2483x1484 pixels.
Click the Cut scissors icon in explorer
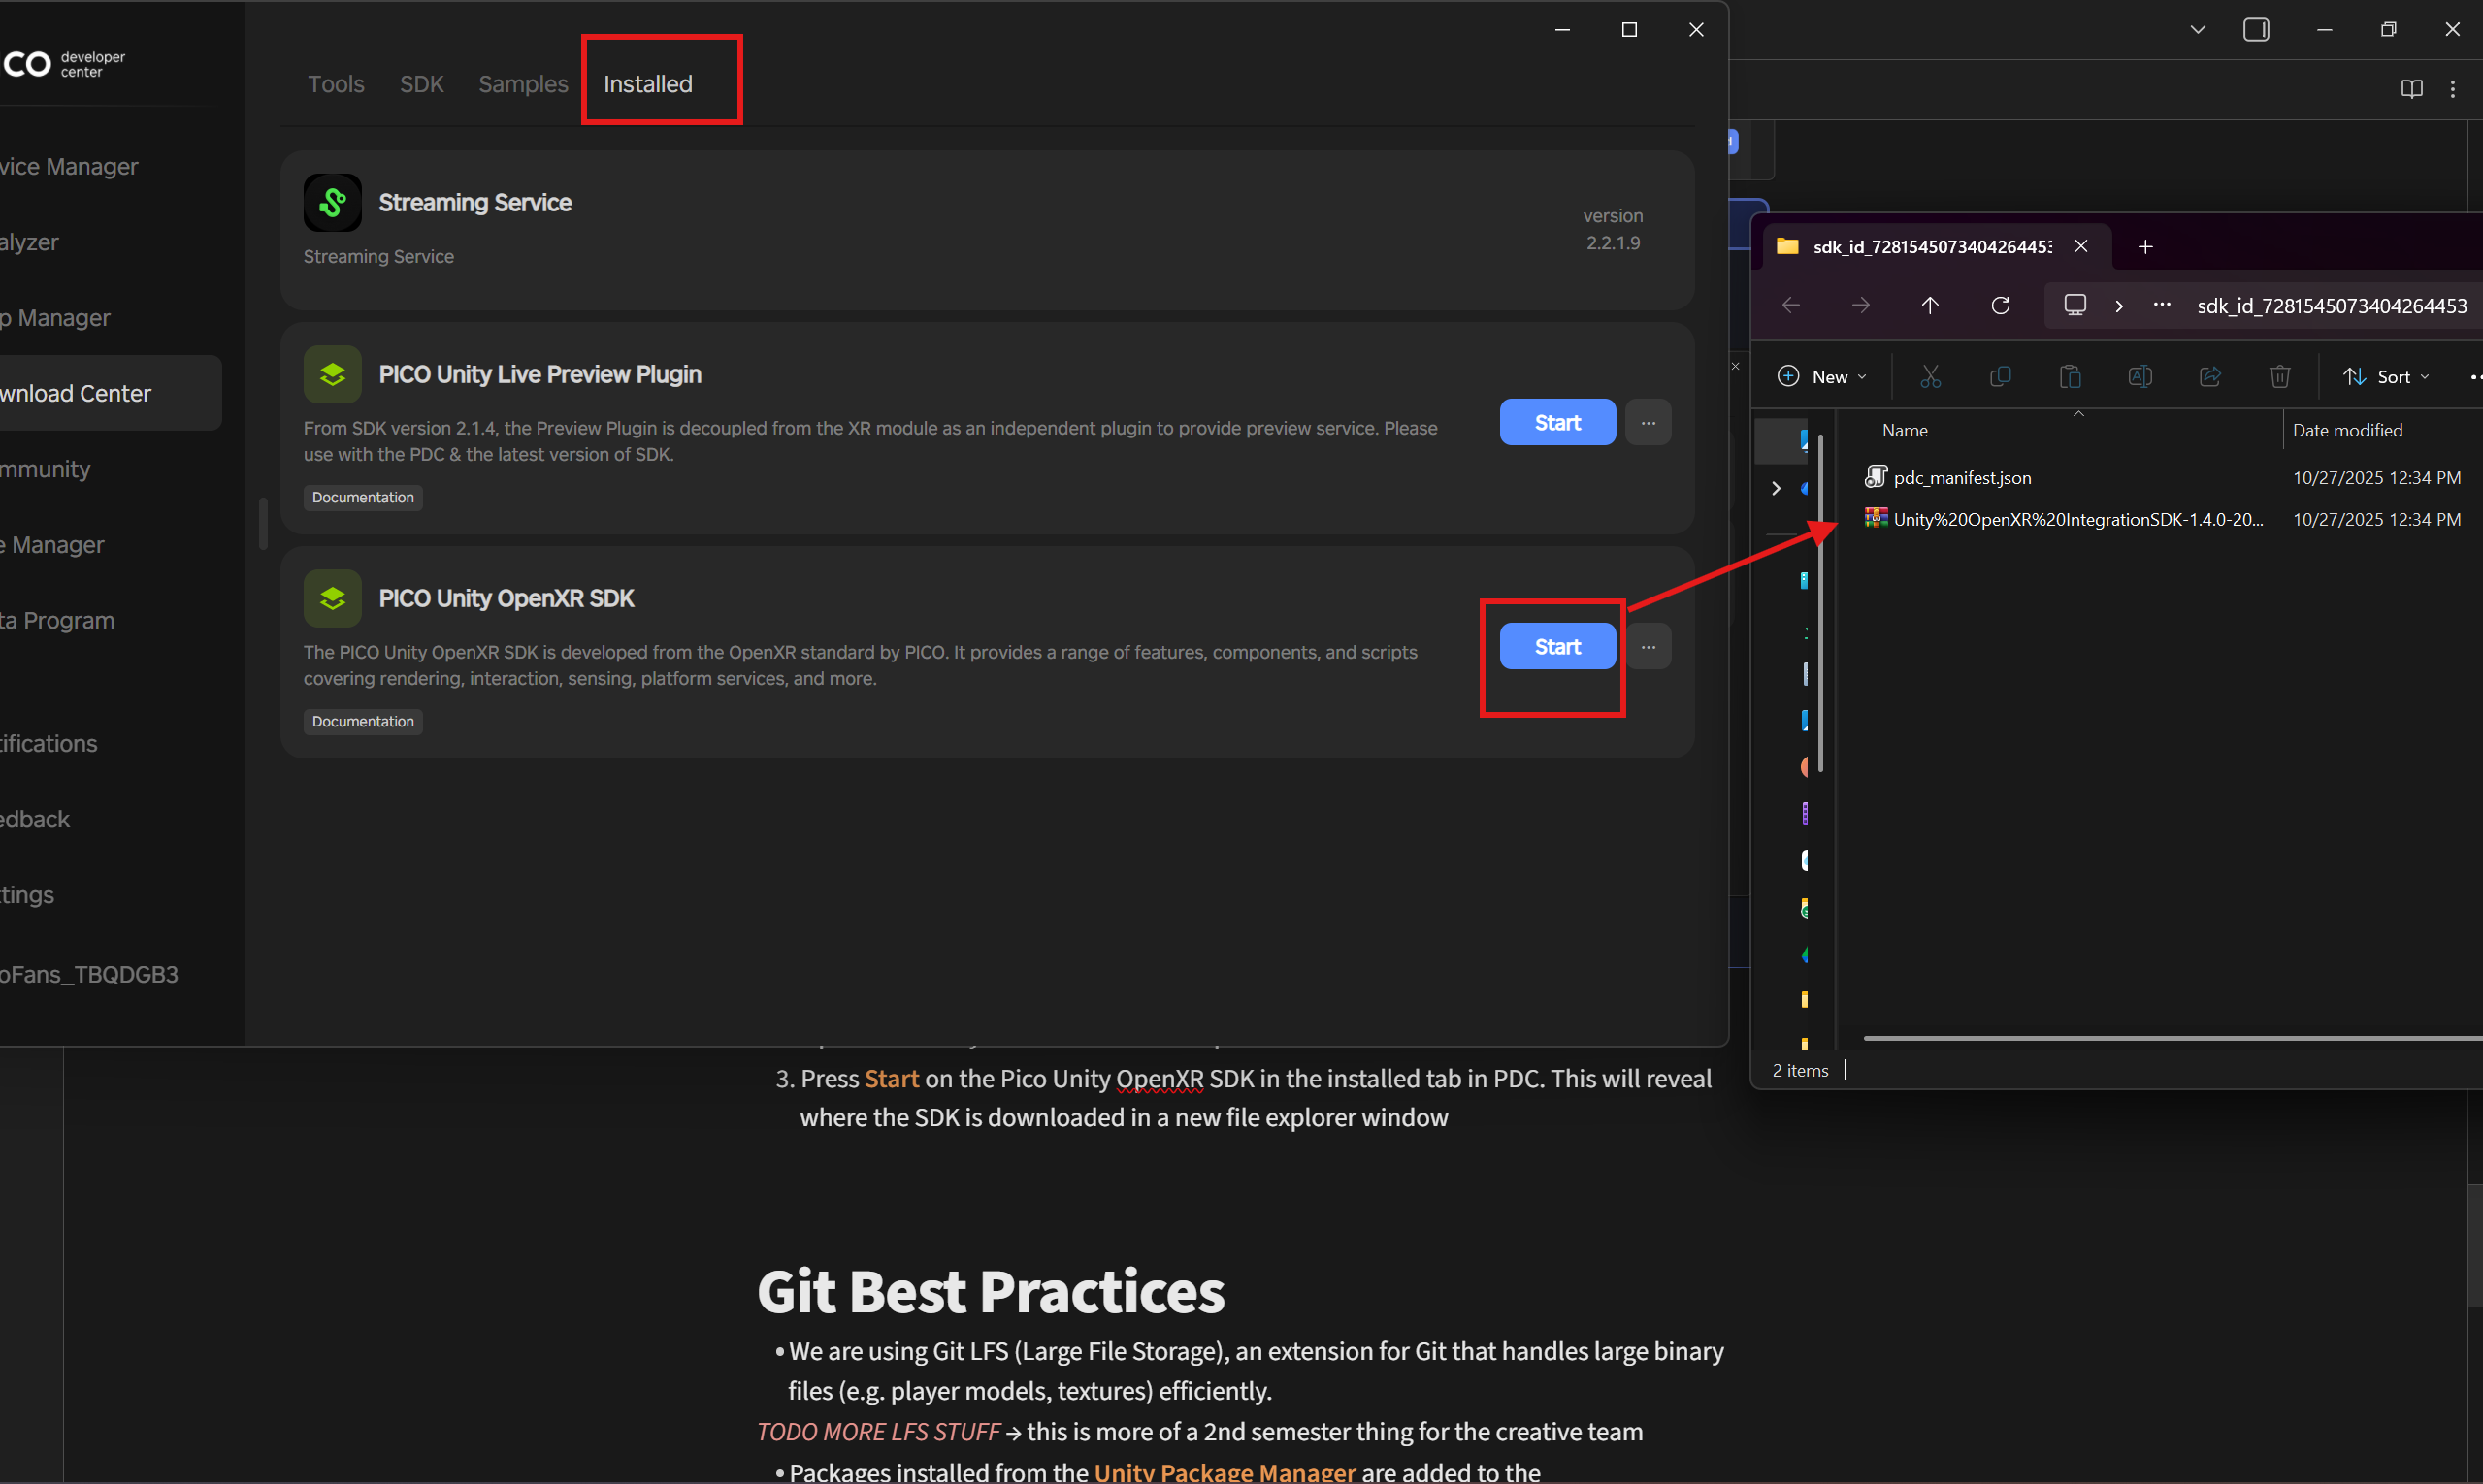click(1930, 377)
